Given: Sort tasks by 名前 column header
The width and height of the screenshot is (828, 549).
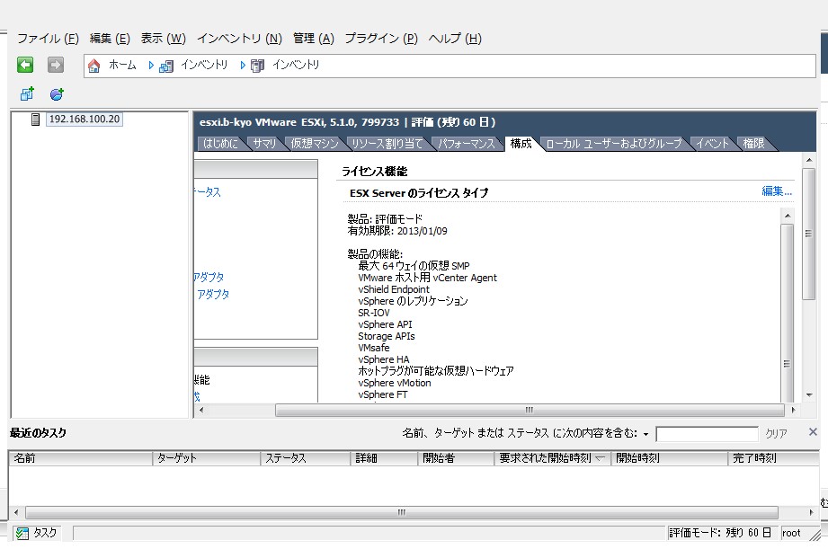Looking at the screenshot, I should point(81,458).
